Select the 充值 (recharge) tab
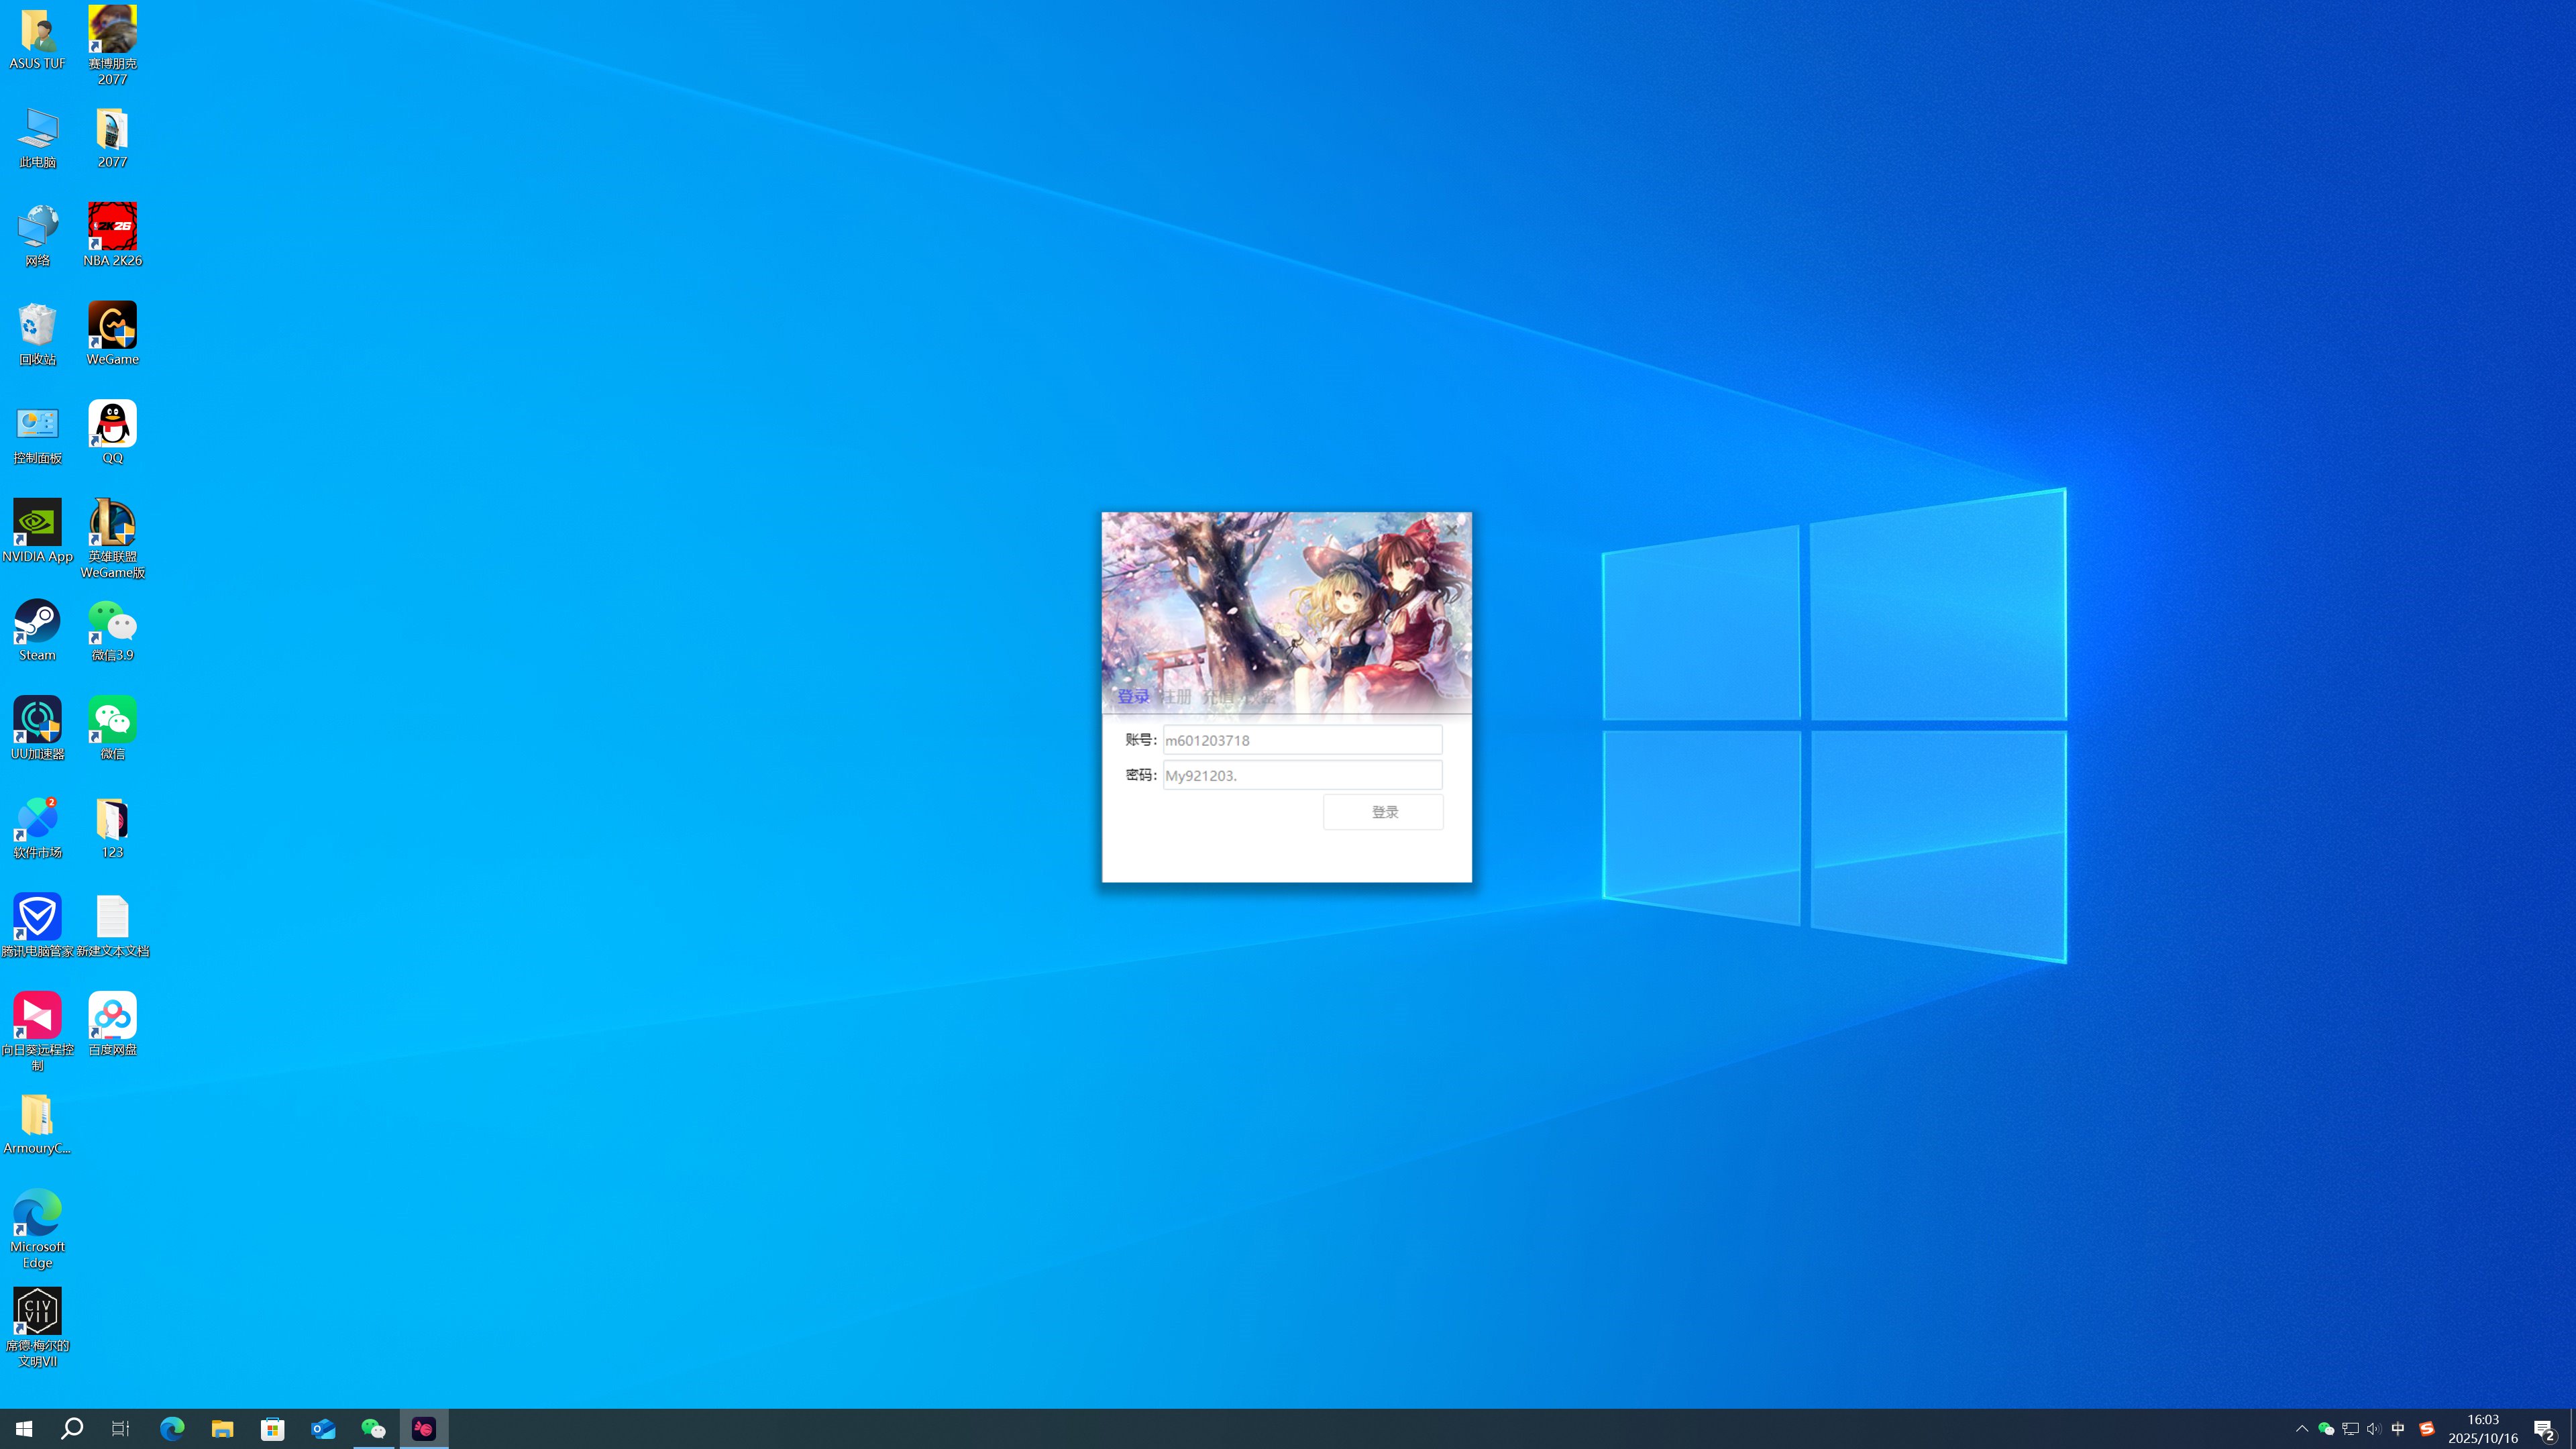The width and height of the screenshot is (2576, 1449). [1217, 696]
